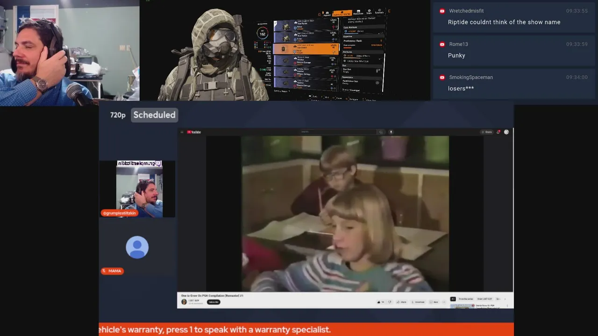
Task: Click the video title PSA Compilation
Action: coord(213,295)
